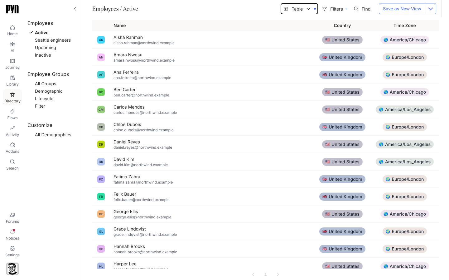Open the Upcoming employees view
This screenshot has height=280, width=449.
coord(46,48)
